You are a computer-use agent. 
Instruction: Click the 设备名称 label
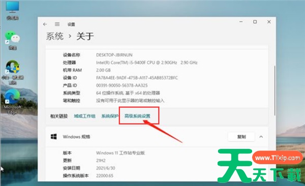[71, 55]
